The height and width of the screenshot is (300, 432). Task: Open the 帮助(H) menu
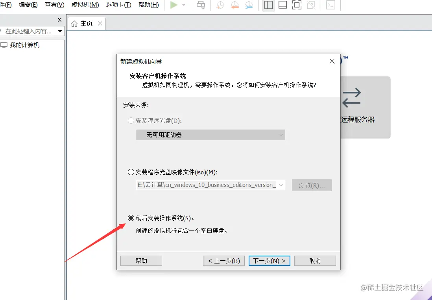click(x=148, y=5)
